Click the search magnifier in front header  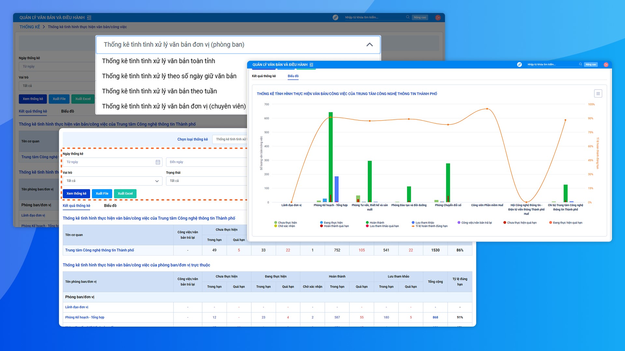point(580,64)
